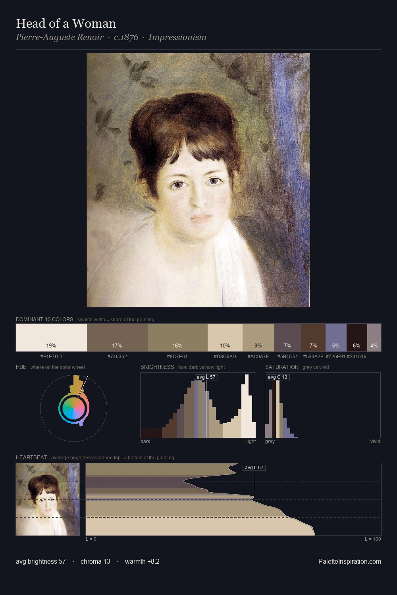Click the 'dark' axis label under brightness
This screenshot has height=595, width=397.
click(145, 441)
